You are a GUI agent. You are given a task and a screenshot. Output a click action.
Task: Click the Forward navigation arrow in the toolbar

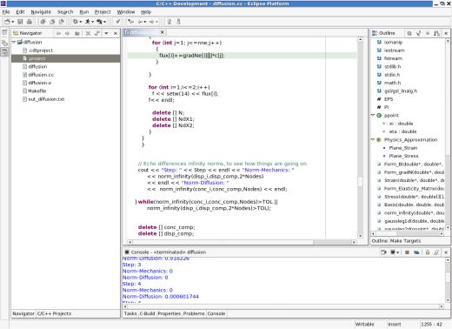151,22
